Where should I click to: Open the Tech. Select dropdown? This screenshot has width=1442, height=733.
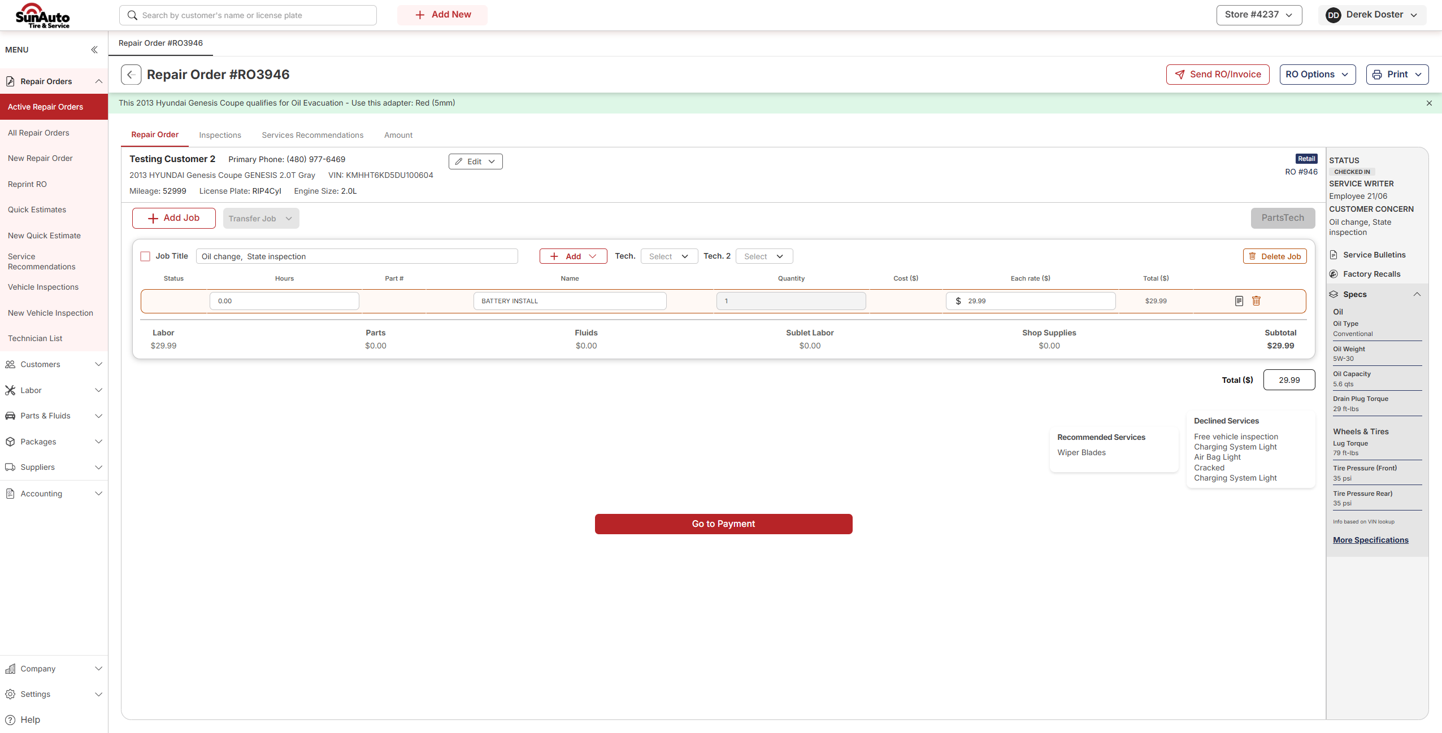(x=669, y=256)
